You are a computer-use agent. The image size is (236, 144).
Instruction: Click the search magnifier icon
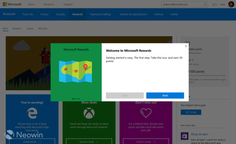coord(205,4)
